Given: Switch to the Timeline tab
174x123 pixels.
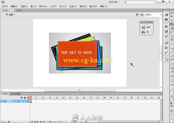Looking at the screenshot, I should [x=4, y=94].
